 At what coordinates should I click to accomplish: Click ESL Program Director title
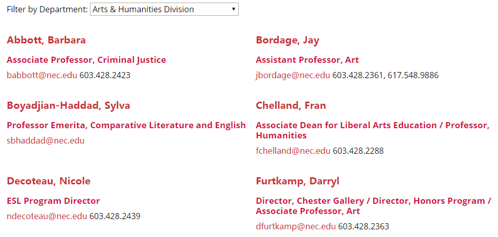[53, 201]
